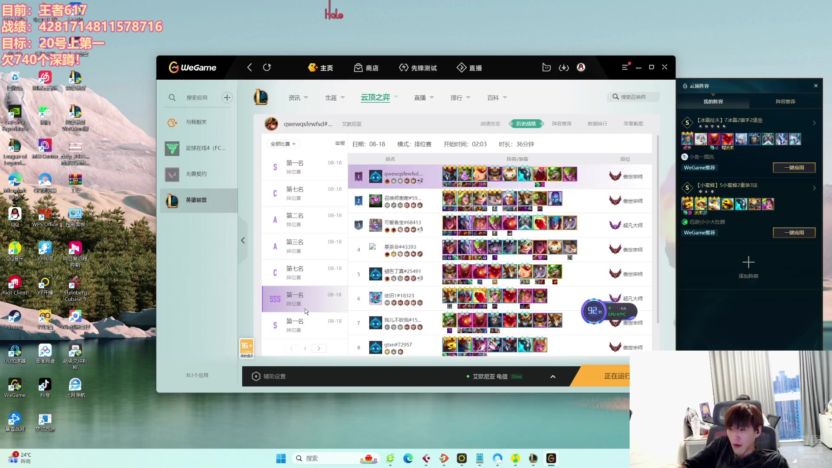
Task: Open player 召唤师谢谢#59 row
Action: pos(500,201)
